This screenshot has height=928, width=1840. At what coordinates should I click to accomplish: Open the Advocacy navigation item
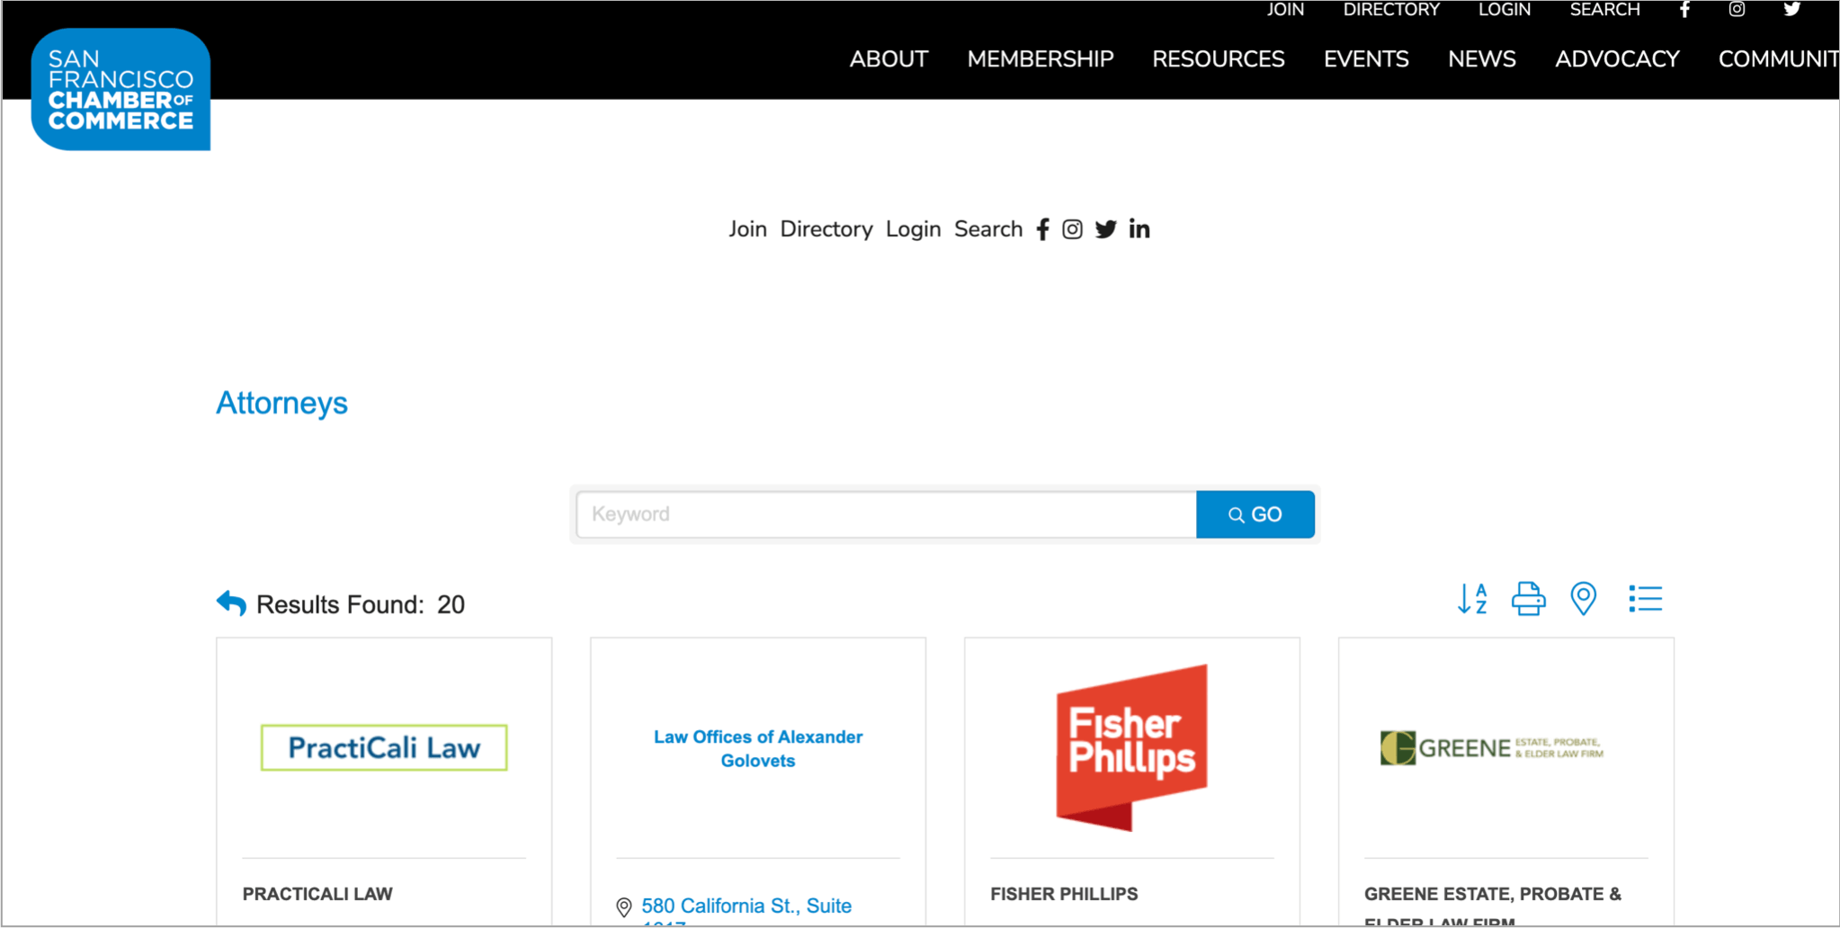point(1617,59)
